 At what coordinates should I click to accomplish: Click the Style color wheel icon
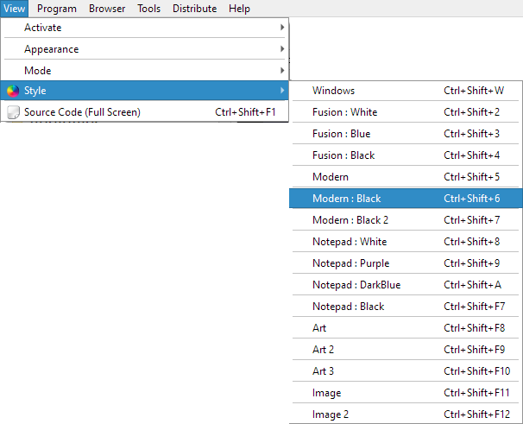tap(13, 91)
